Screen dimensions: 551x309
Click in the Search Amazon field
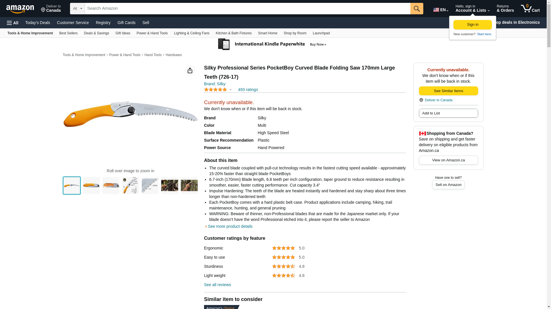coord(247,9)
